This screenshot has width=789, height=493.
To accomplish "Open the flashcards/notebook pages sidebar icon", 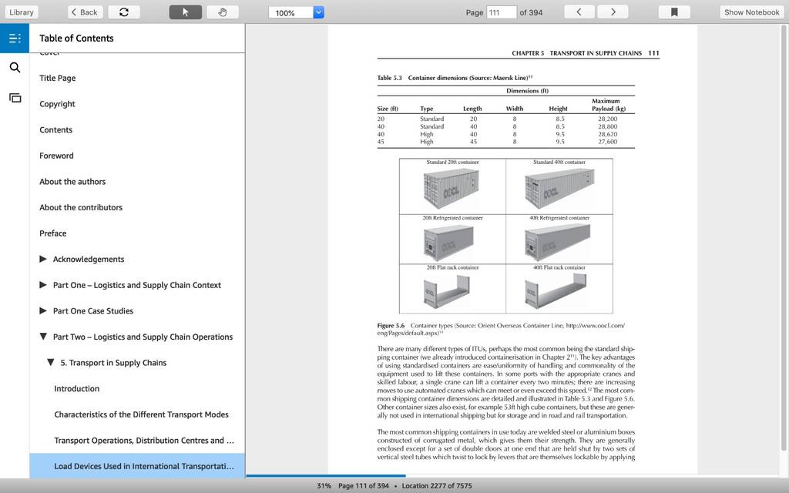I will (x=15, y=98).
